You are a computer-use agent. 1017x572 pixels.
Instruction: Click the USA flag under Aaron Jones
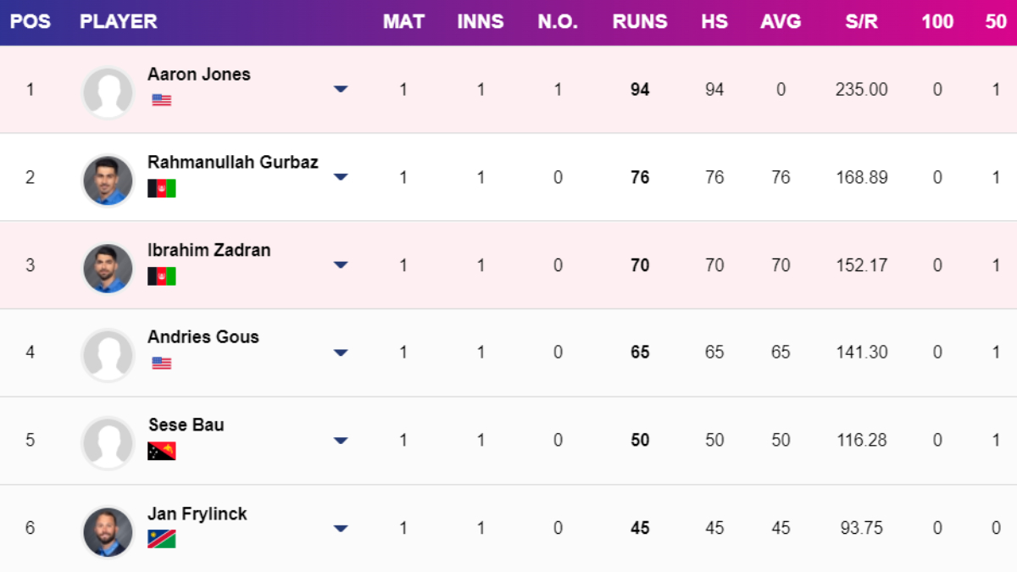(x=161, y=100)
